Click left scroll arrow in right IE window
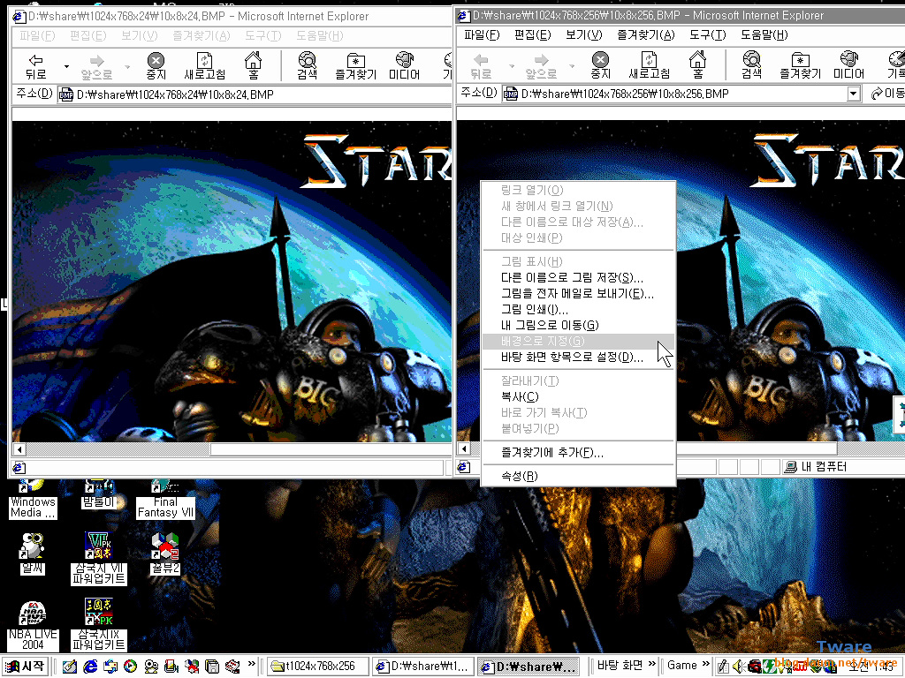 tap(464, 448)
